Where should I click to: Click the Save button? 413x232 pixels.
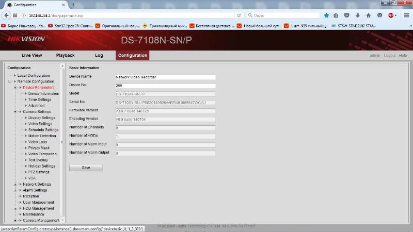pyautogui.click(x=86, y=168)
